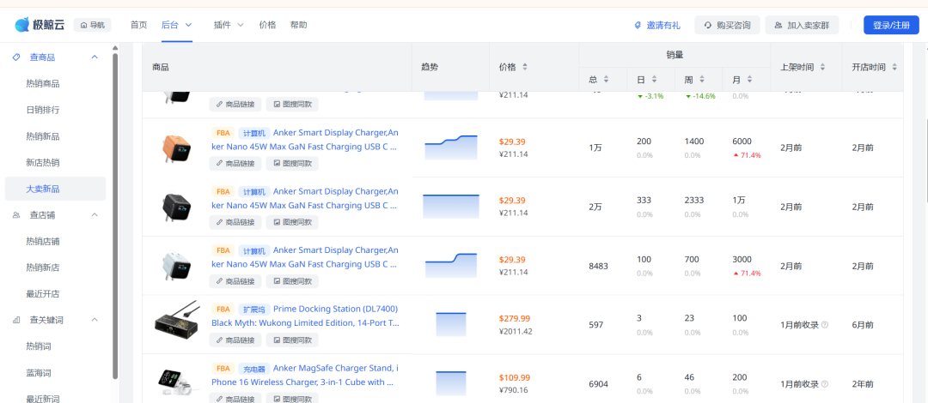
Task: Select 最近开店 in the sidebar
Action: click(x=43, y=294)
